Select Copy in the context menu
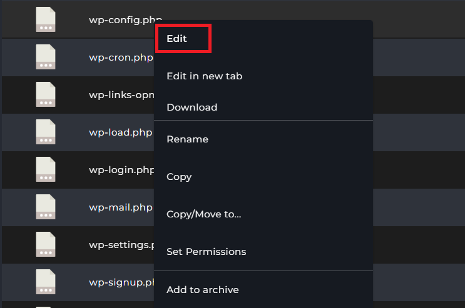The height and width of the screenshot is (308, 465). pos(179,177)
